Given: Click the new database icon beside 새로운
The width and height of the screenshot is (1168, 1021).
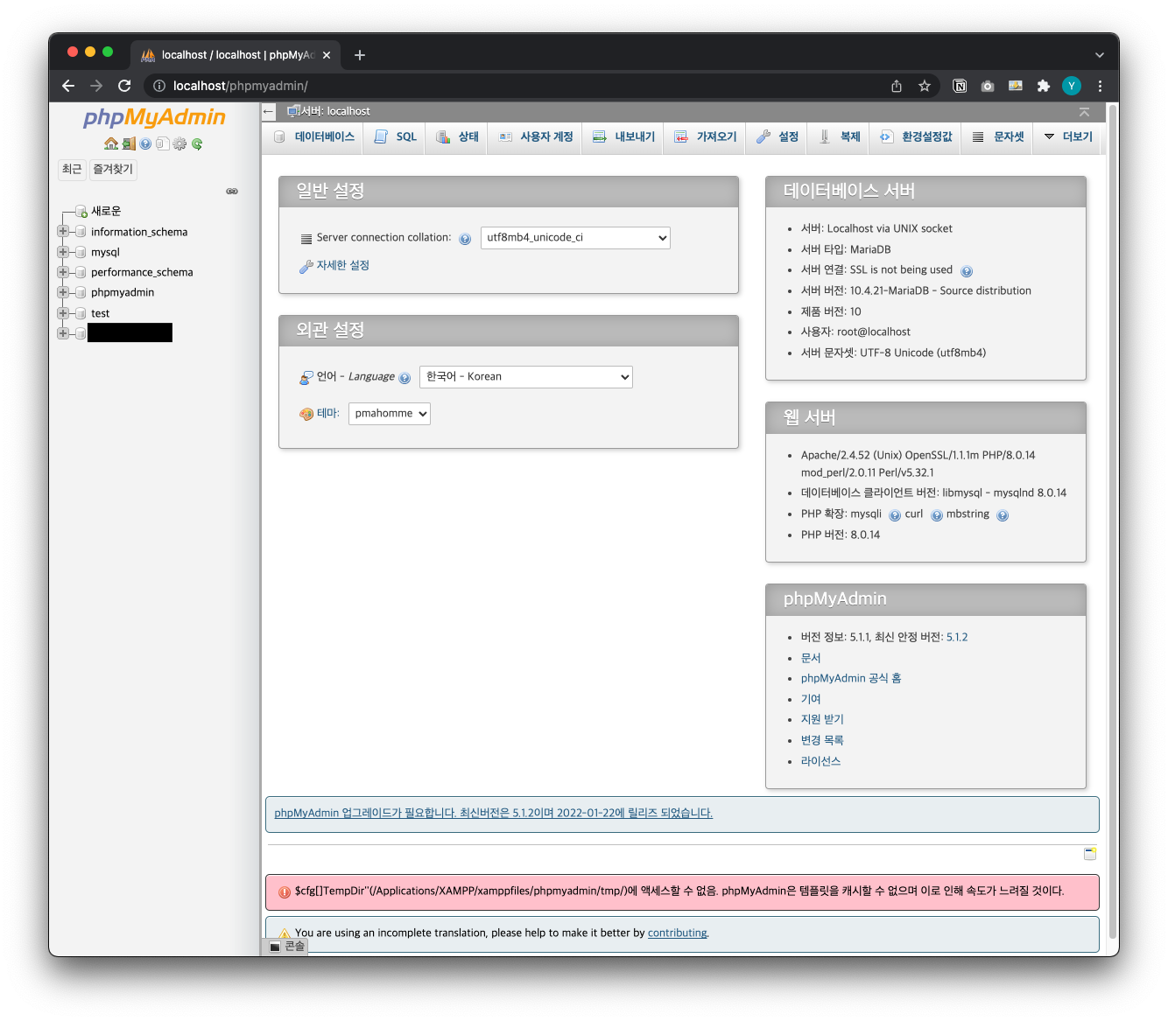Looking at the screenshot, I should [x=81, y=211].
